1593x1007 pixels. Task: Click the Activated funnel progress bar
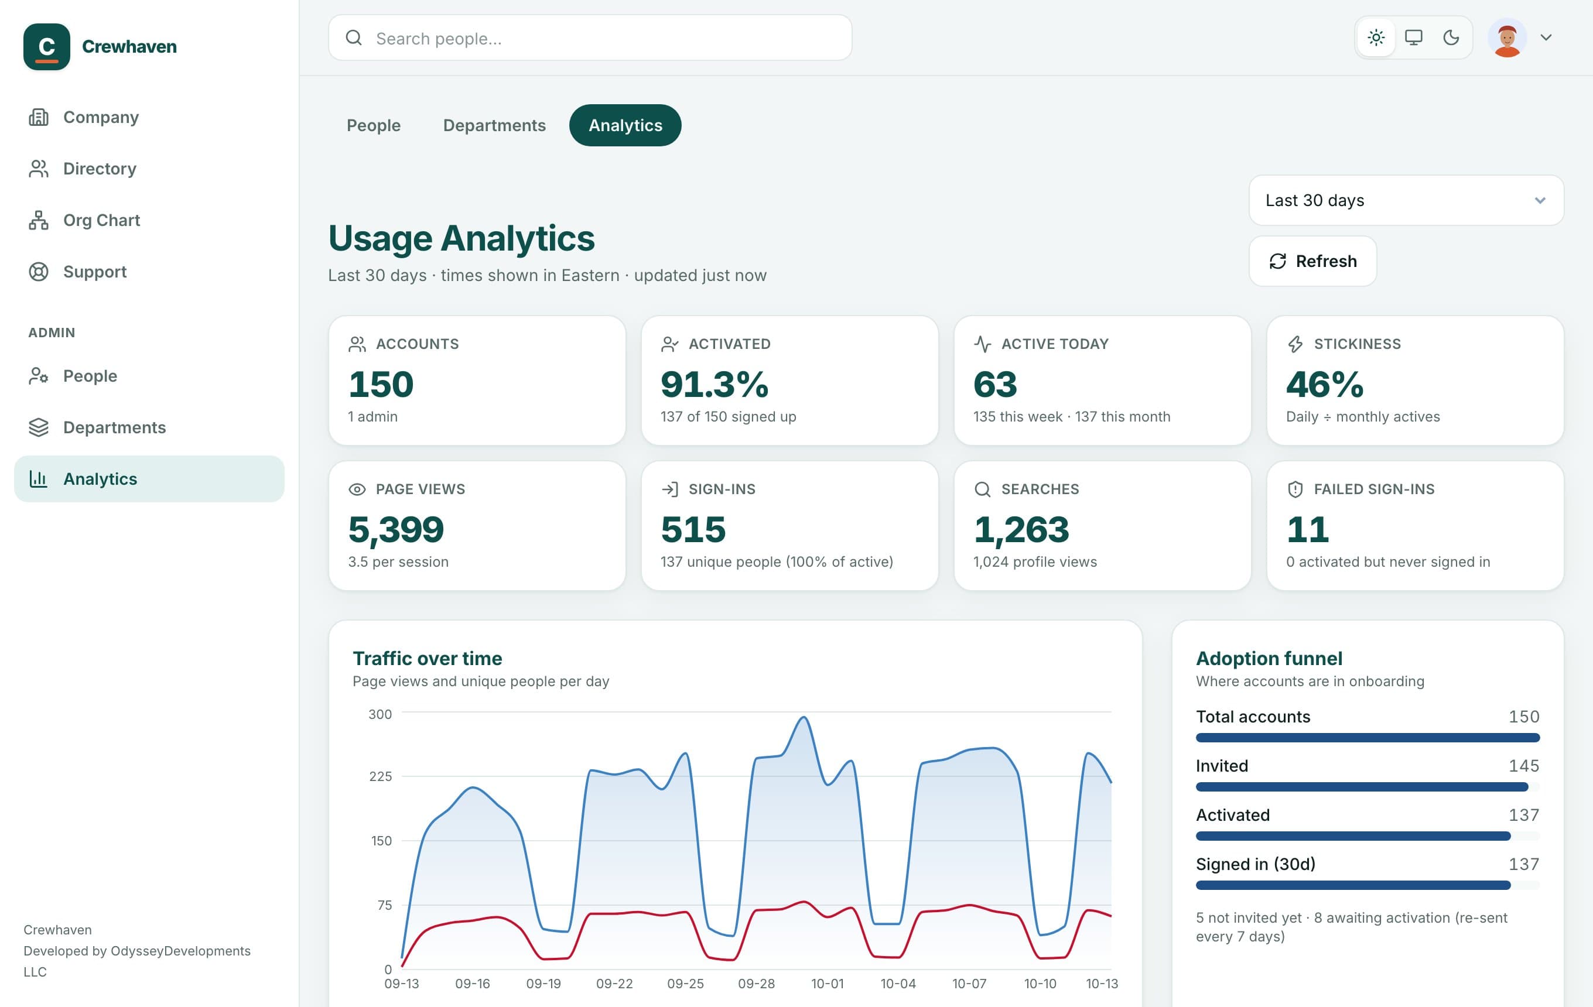tap(1368, 837)
